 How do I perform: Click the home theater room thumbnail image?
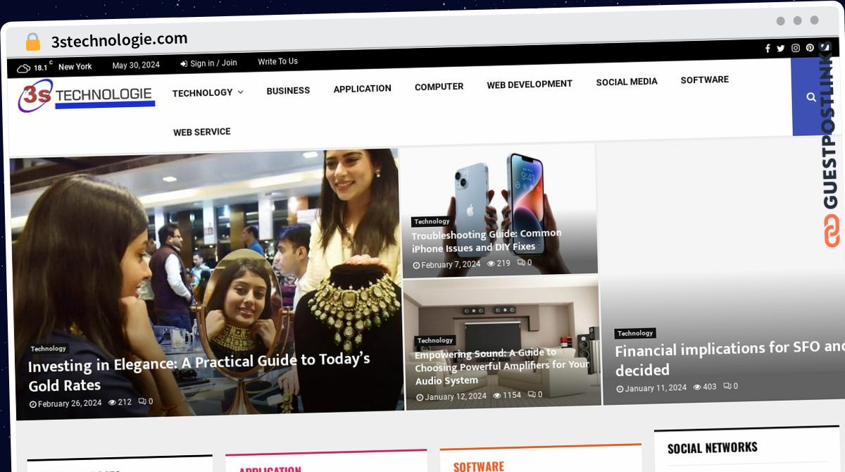tap(502, 343)
